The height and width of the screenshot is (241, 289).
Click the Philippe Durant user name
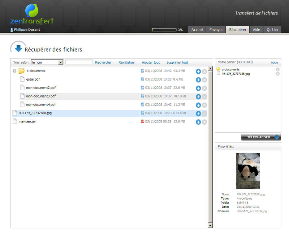coord(27,30)
